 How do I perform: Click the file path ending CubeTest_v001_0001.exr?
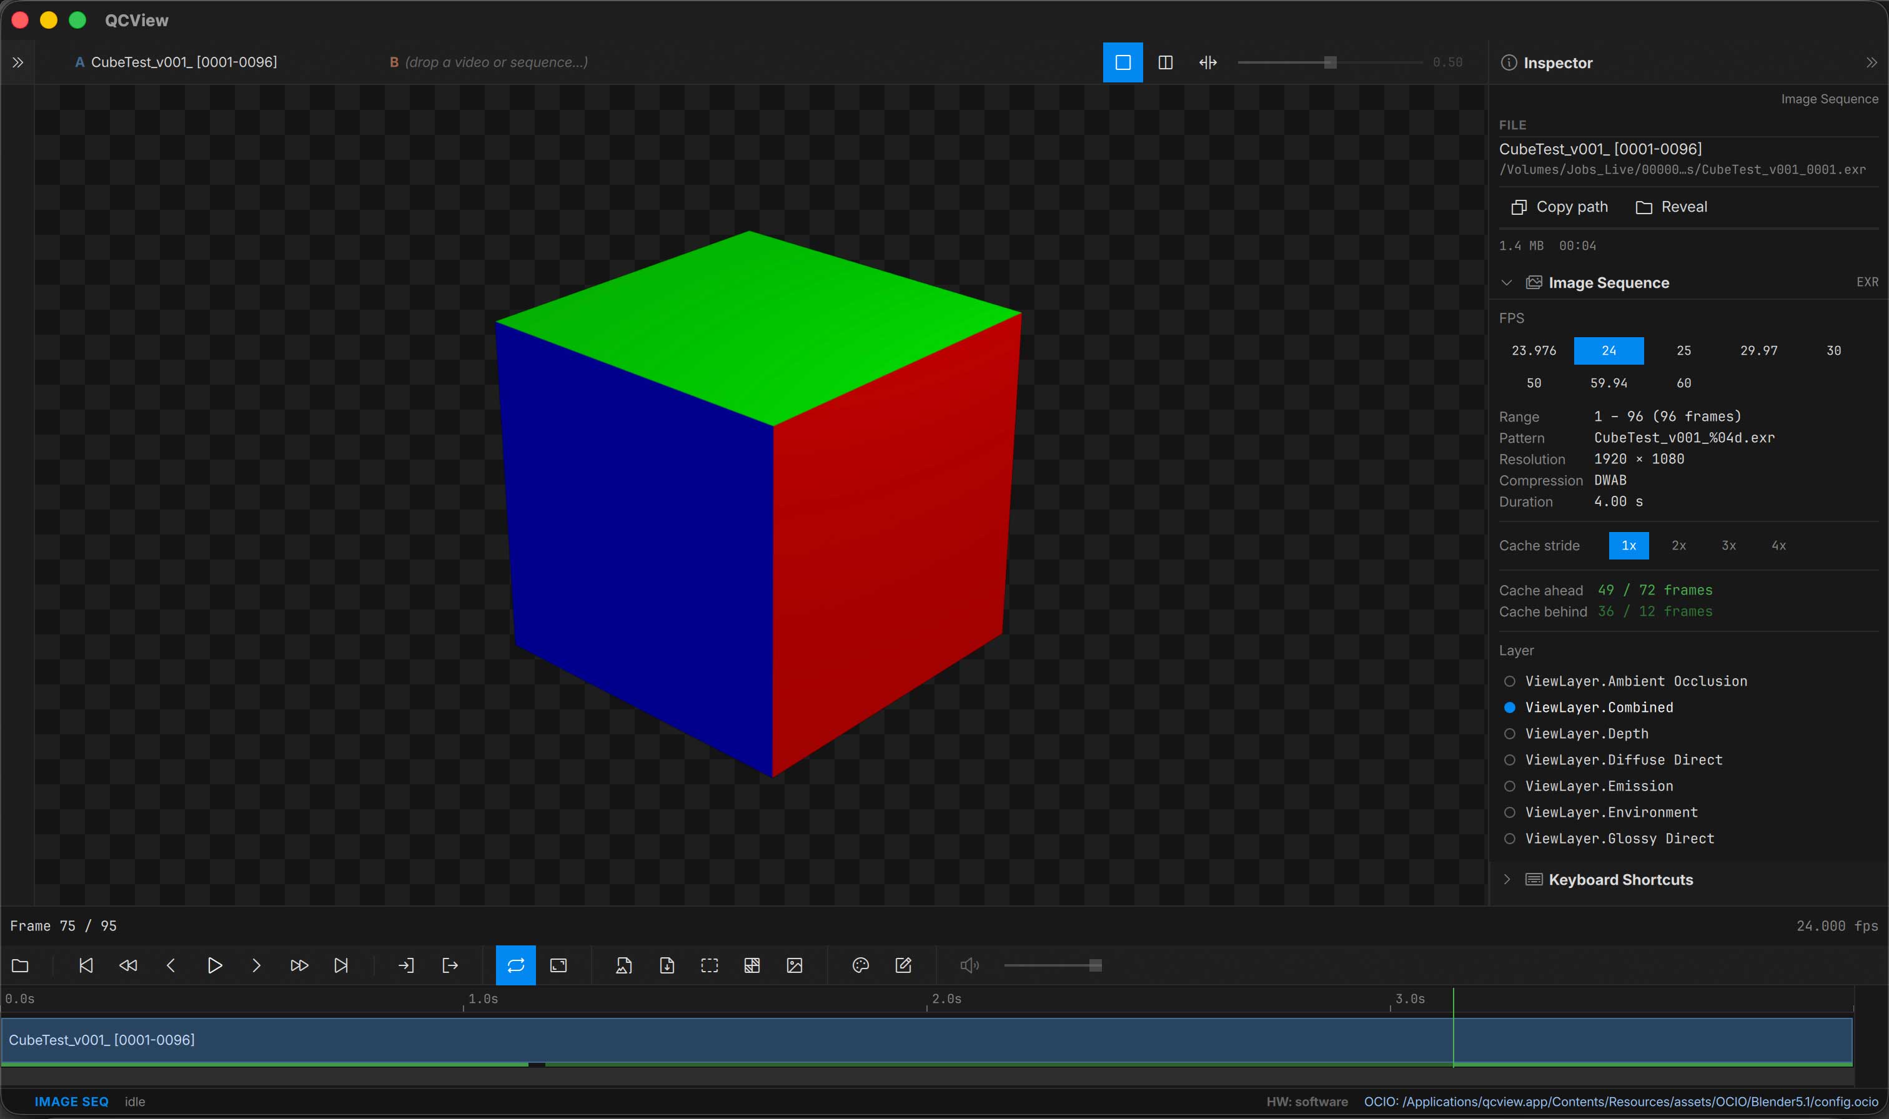click(1682, 170)
